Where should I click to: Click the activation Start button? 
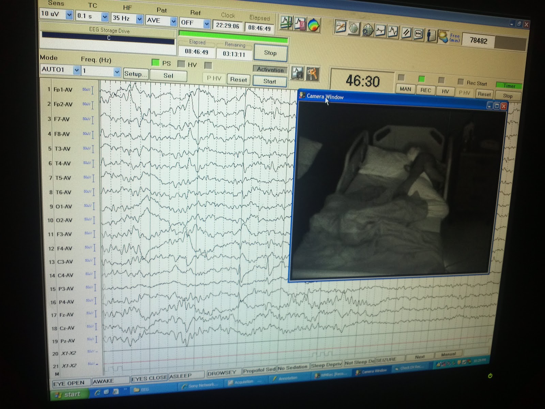269,81
